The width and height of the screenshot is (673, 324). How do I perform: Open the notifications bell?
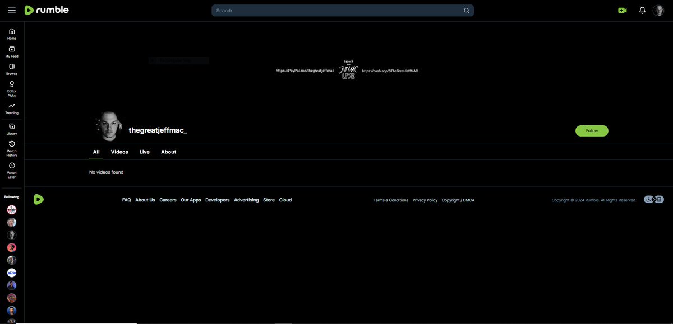(642, 10)
